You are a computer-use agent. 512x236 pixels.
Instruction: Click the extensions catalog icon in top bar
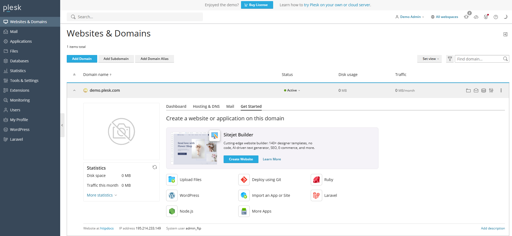pos(486,17)
